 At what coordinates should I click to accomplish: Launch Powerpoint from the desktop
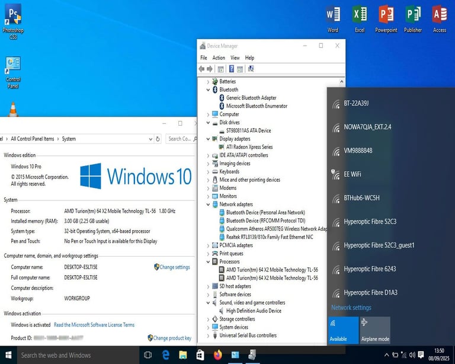386,19
